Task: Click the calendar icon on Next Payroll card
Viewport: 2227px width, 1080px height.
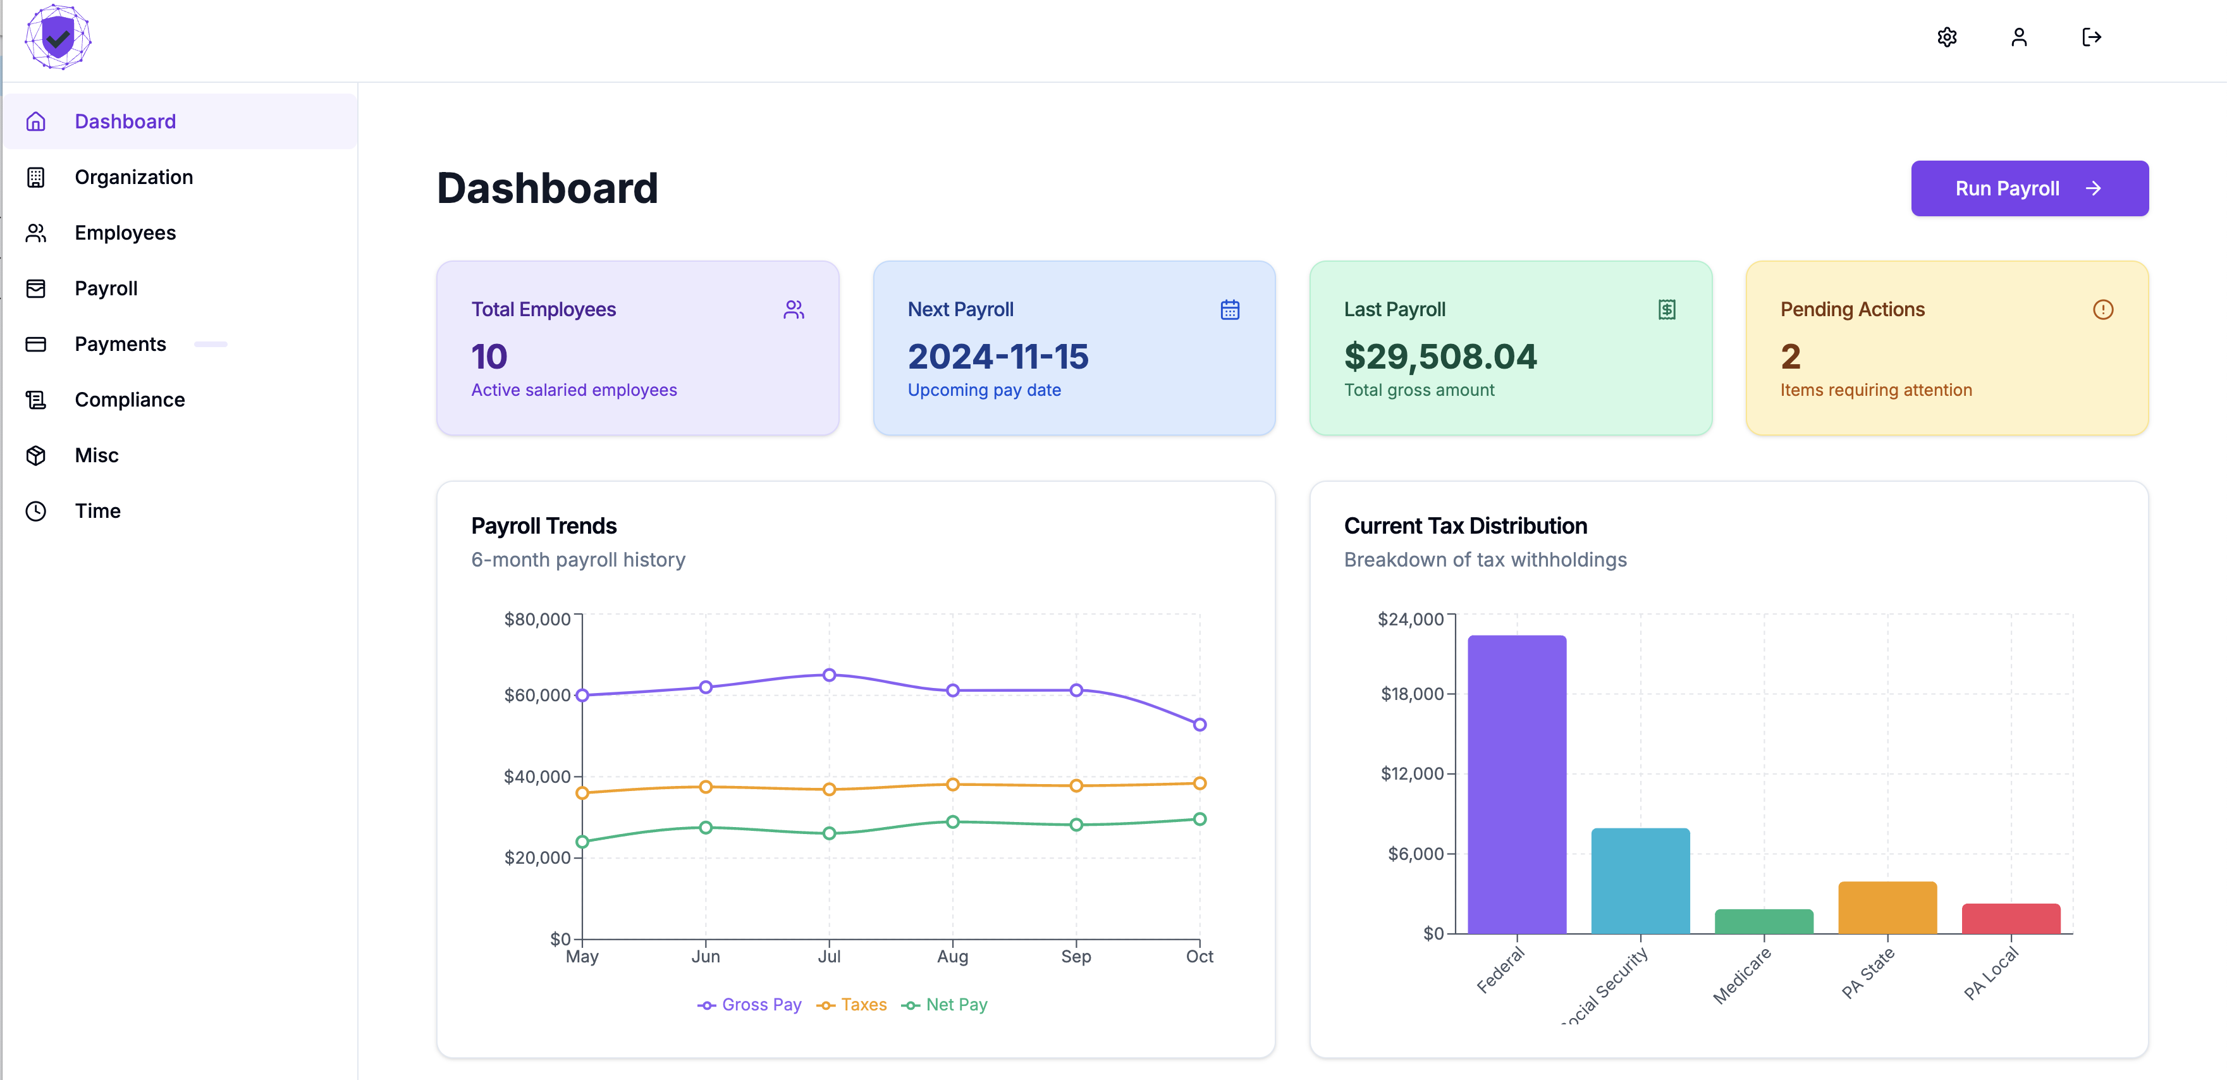Action: (1229, 310)
